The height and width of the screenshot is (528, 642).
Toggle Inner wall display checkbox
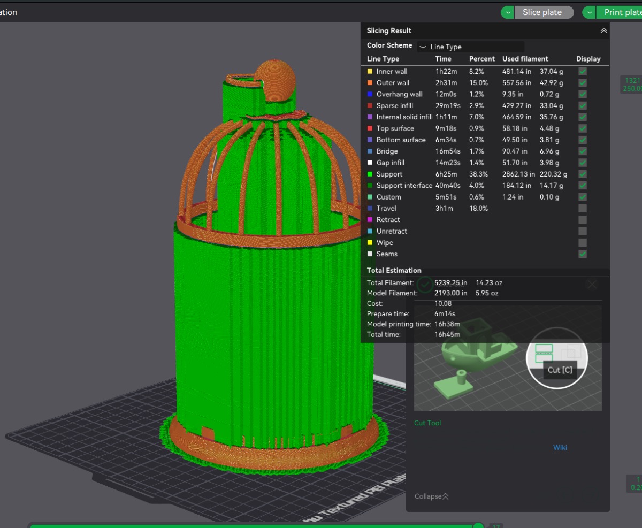[x=583, y=71]
